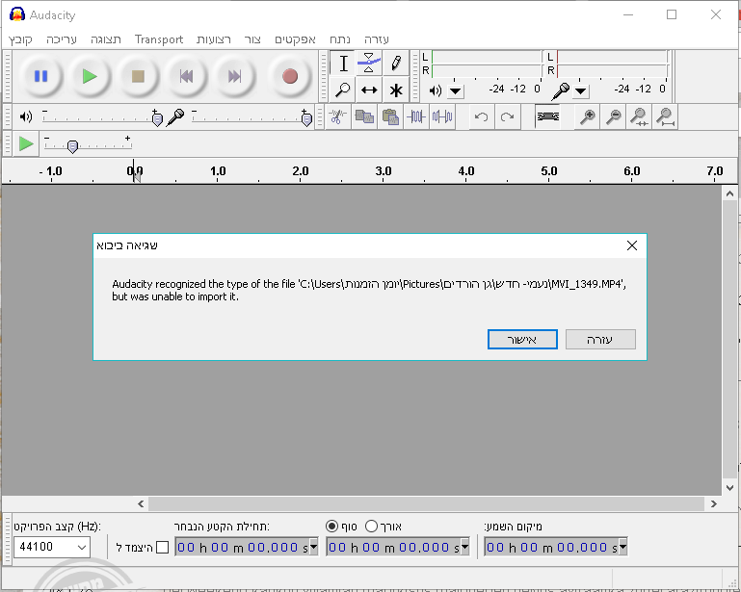Click the עזרה (Help) dialog button
This screenshot has width=741, height=592.
pyautogui.click(x=600, y=340)
